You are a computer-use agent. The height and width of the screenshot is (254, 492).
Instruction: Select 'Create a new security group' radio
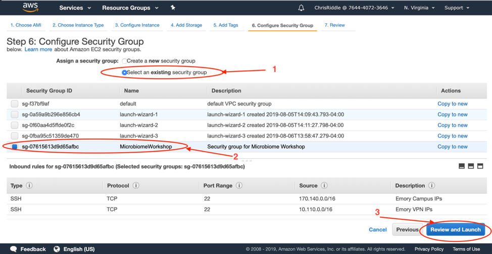[x=124, y=61]
